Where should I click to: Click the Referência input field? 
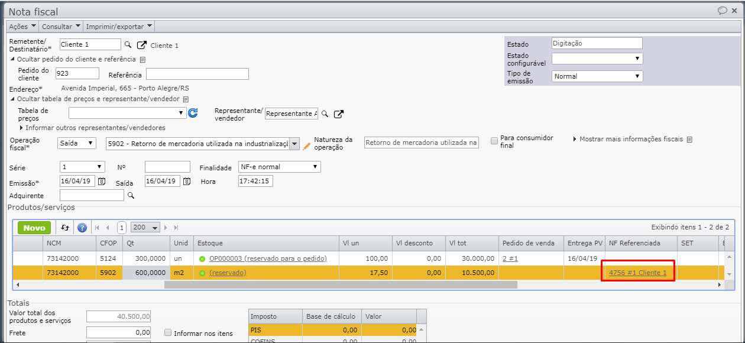tap(197, 74)
